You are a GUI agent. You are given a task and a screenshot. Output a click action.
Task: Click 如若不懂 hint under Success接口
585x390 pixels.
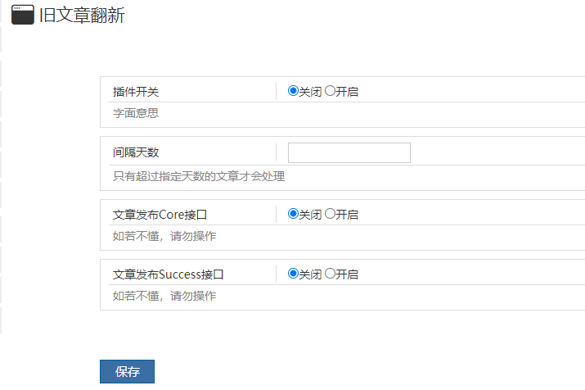[x=164, y=296]
